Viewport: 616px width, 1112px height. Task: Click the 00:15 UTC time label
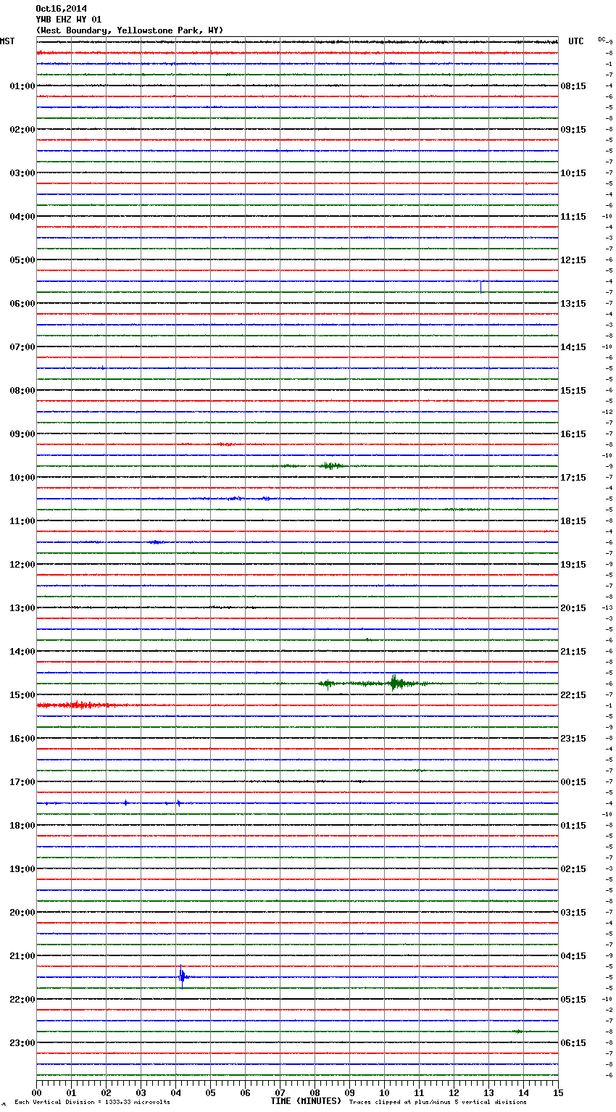(573, 782)
